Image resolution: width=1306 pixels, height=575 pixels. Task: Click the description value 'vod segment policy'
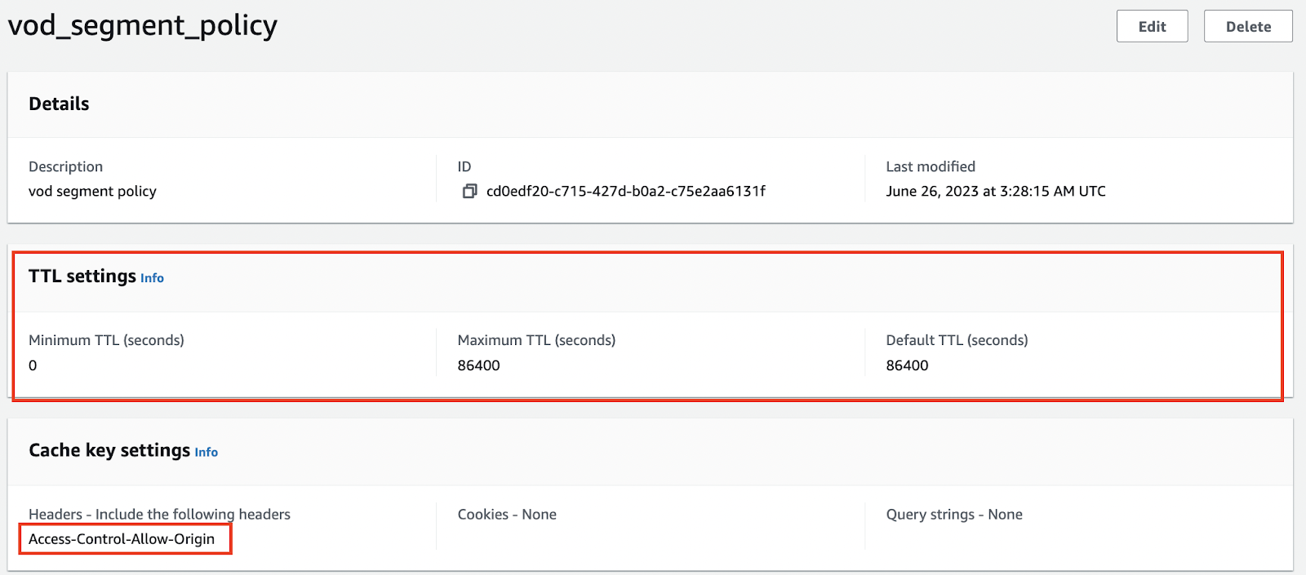(x=92, y=191)
